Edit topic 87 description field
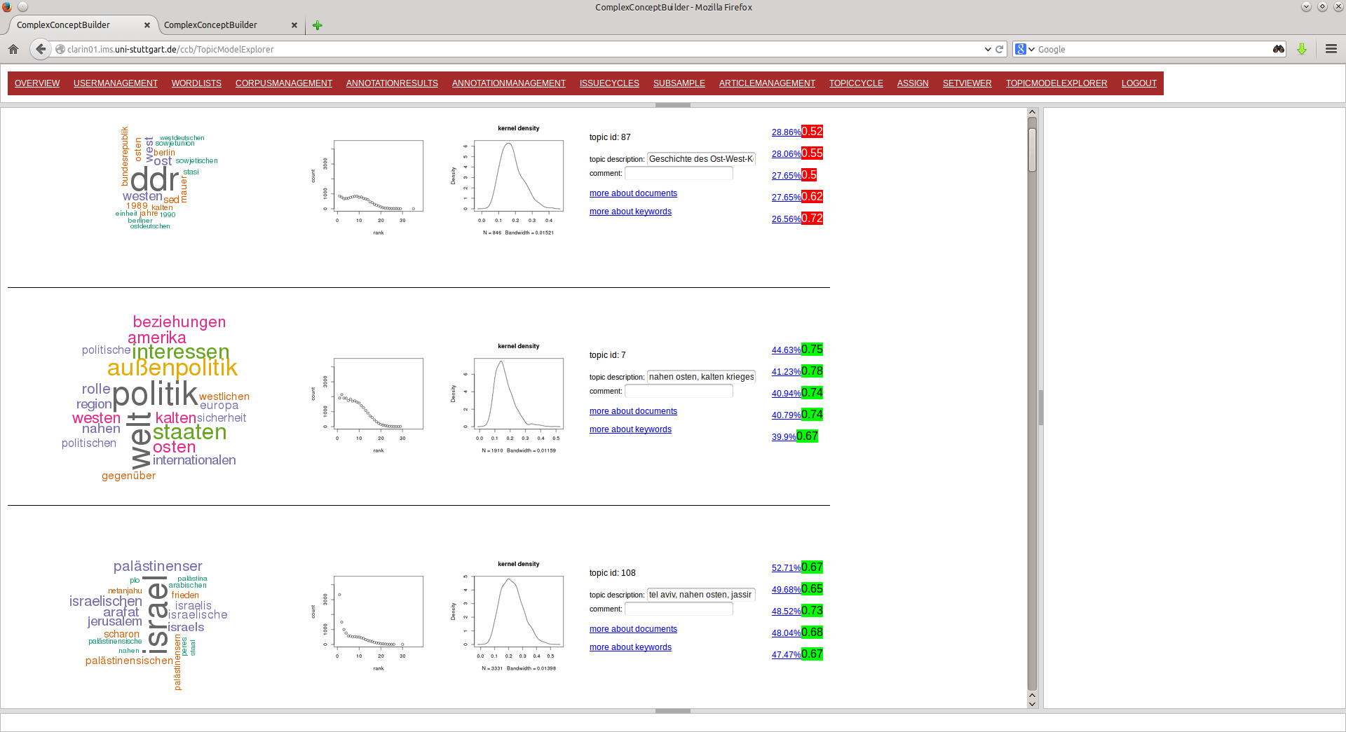Screen dimensions: 1346x732 (701, 159)
